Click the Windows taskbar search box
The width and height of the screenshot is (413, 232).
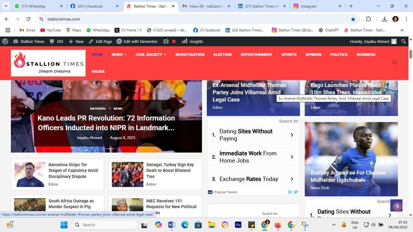tap(104, 225)
